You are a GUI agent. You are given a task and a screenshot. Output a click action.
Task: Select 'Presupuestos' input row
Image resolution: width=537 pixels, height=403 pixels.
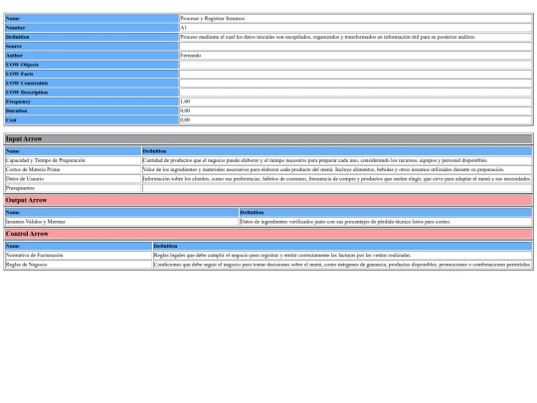coord(73,188)
